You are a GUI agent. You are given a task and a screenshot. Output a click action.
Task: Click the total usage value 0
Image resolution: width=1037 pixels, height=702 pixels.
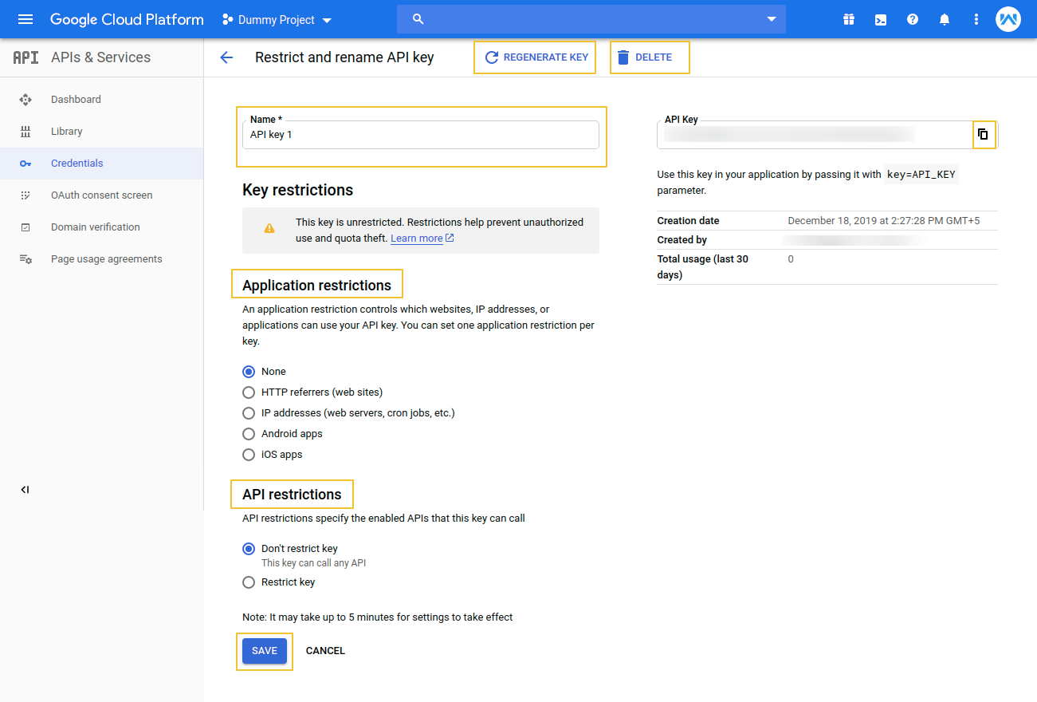791,259
